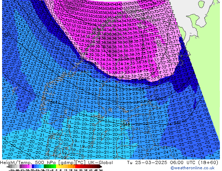Viewport: 222px width, 171px height.
Task: Open the weatheronline.co.uk copyright link
Action: coord(193,168)
